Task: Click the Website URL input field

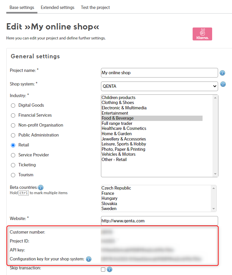Action: tap(159, 221)
